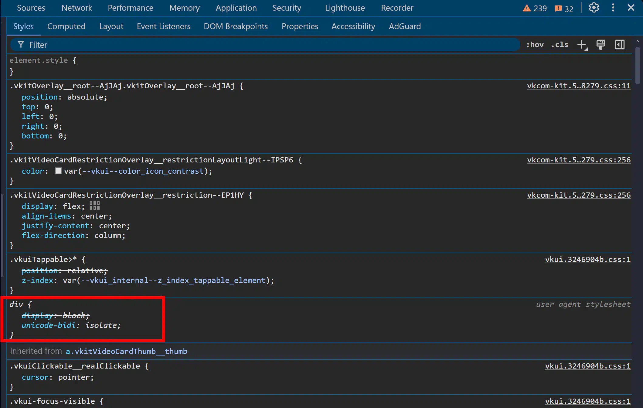The width and height of the screenshot is (643, 408).
Task: Click the position: absolute declaration
Action: coord(64,97)
